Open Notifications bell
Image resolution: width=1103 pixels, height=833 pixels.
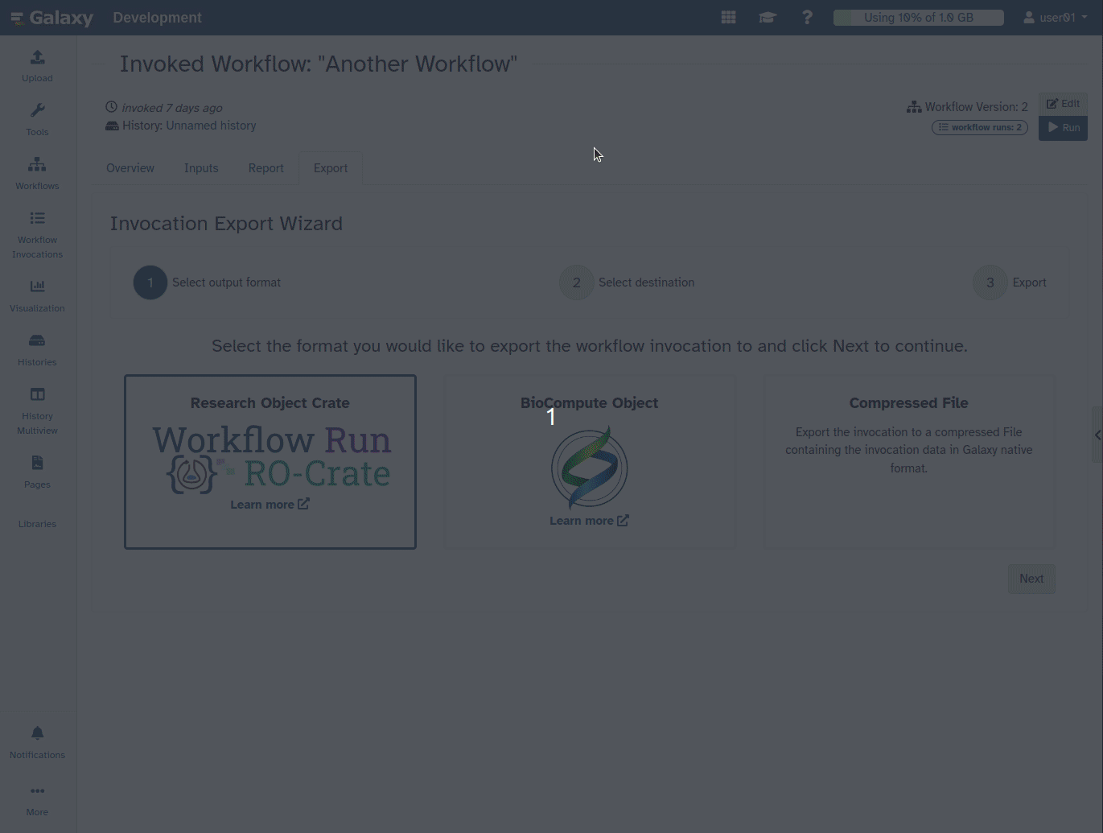click(x=37, y=742)
